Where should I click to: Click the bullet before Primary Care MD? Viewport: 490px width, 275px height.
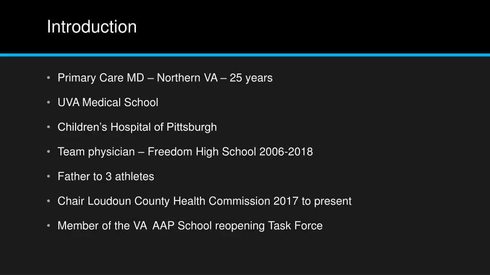pos(48,77)
